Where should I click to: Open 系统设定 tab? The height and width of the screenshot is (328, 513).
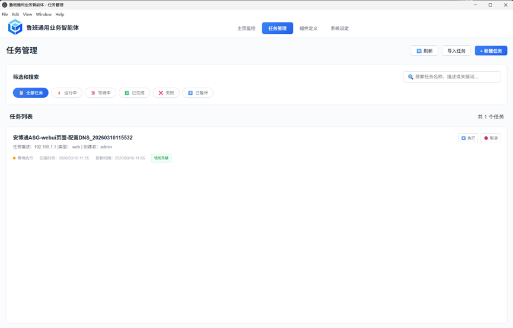(340, 28)
